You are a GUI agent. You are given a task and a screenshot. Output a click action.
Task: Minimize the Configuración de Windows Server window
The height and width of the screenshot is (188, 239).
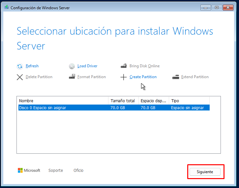[x=206, y=8]
